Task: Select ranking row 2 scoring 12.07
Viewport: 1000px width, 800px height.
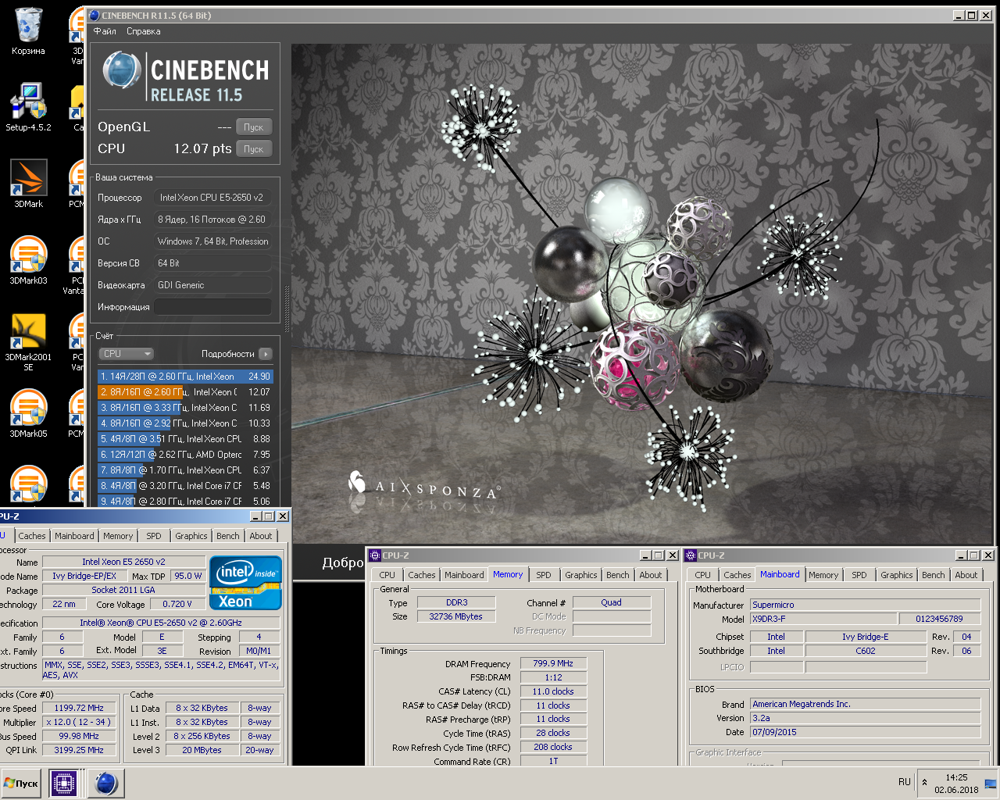Action: click(185, 392)
